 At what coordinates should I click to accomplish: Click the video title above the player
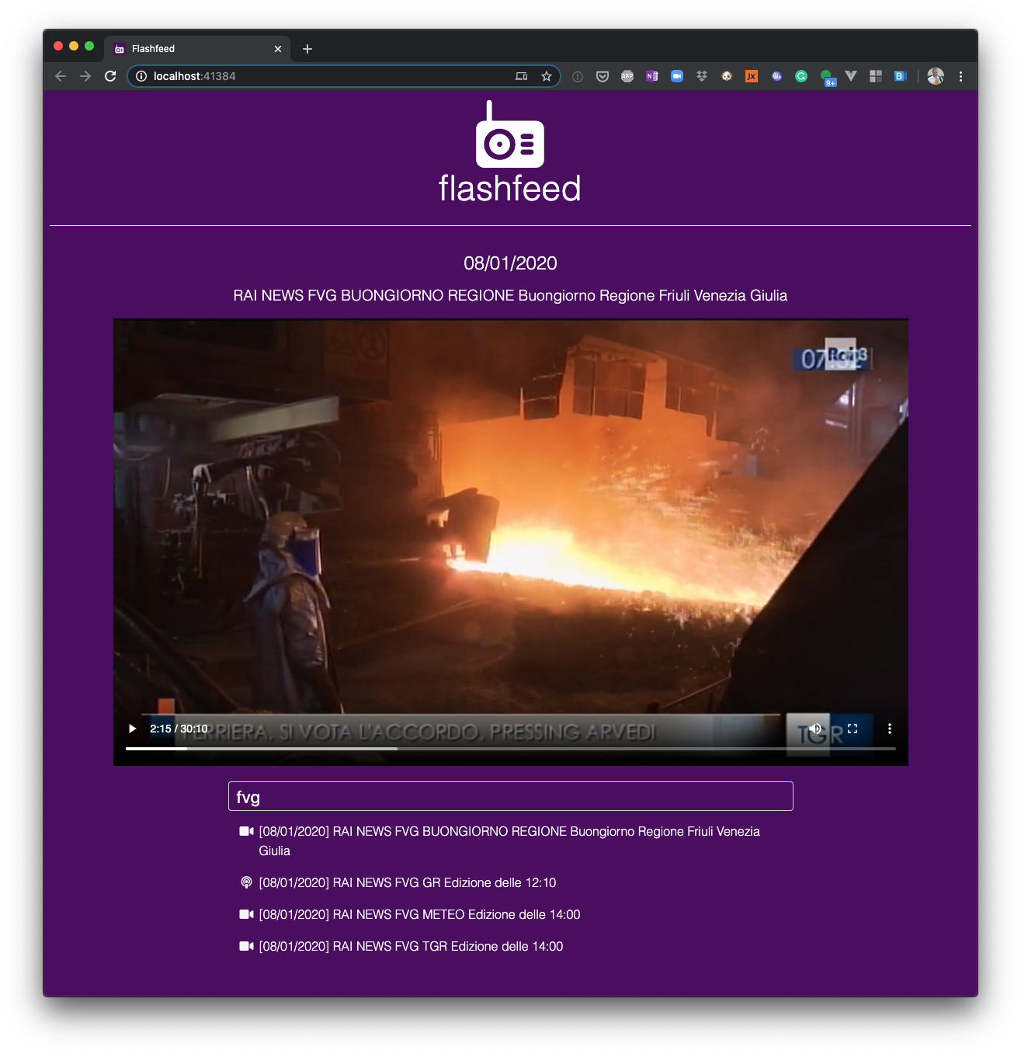pos(510,295)
